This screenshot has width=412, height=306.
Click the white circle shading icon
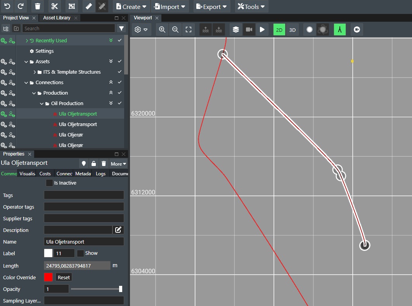[x=310, y=29]
